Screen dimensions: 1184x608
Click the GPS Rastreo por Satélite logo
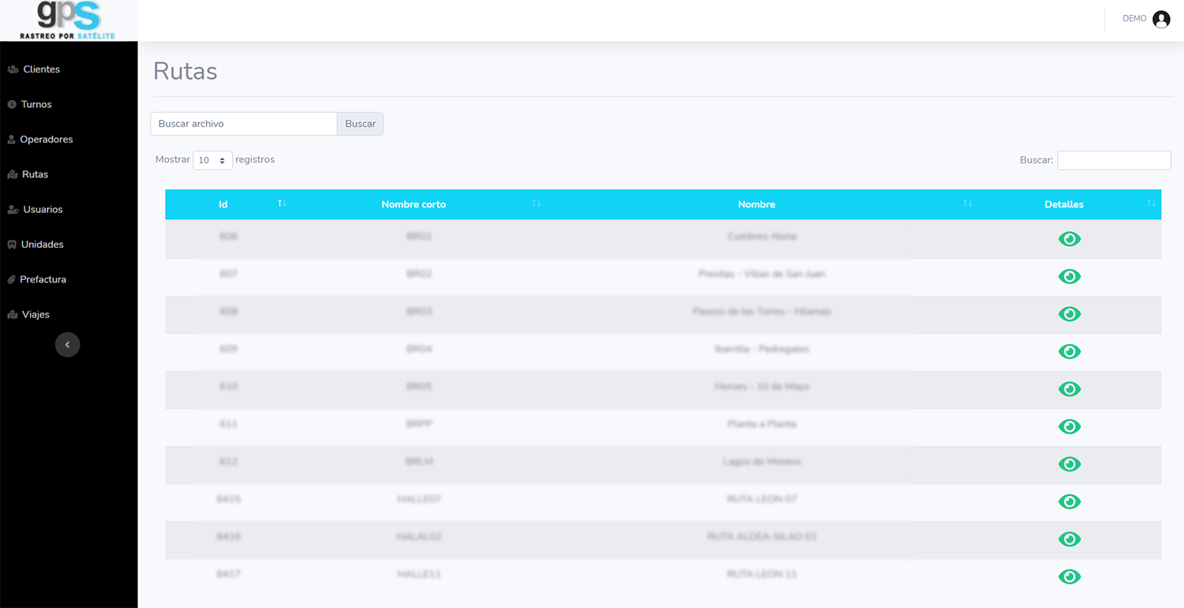(69, 20)
